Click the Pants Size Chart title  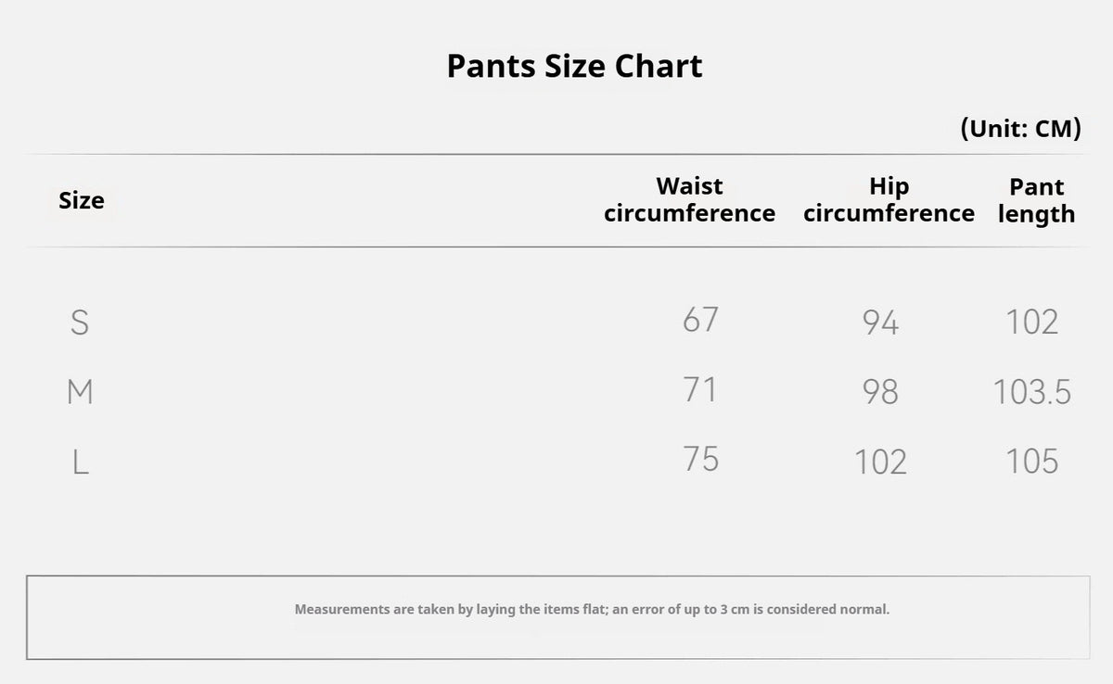tap(574, 66)
